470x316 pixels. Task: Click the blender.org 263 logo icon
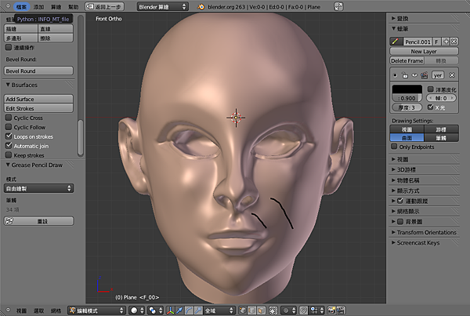pyautogui.click(x=202, y=5)
